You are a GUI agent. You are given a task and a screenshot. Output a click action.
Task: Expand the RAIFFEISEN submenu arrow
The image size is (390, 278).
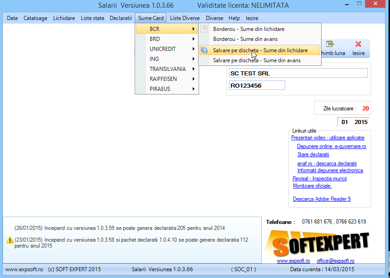(x=193, y=79)
